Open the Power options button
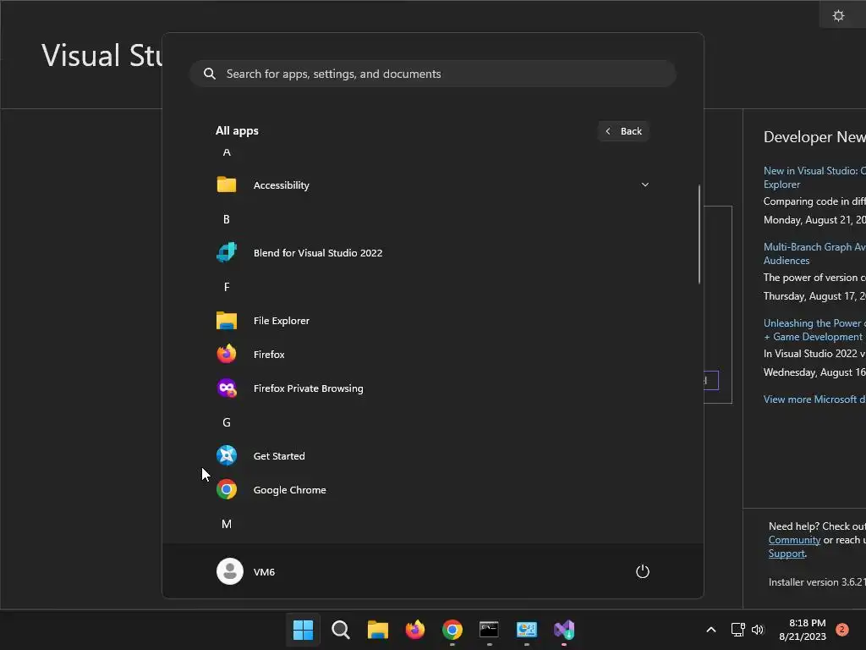 [x=643, y=571]
